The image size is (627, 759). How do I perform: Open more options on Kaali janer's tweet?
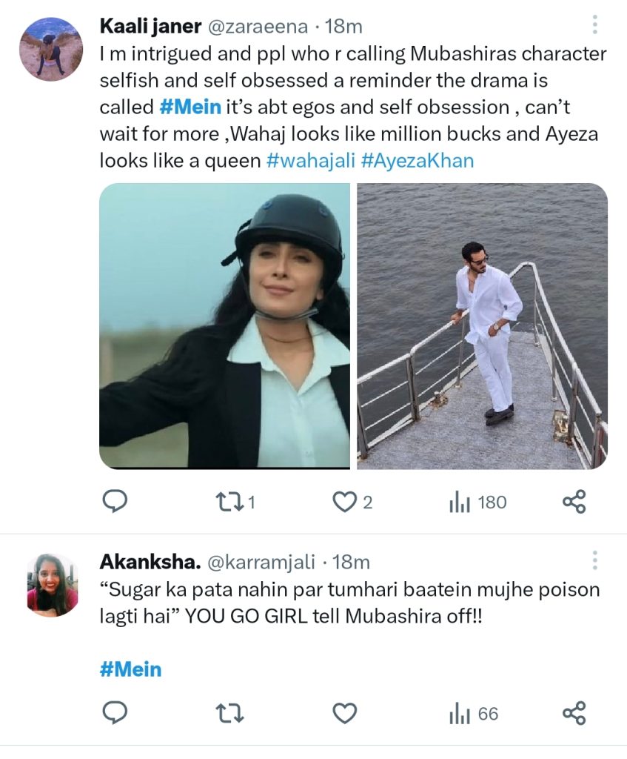(x=594, y=27)
